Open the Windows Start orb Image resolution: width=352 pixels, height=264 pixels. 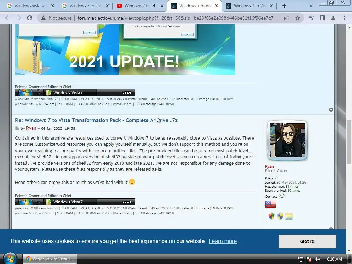pos(10,258)
